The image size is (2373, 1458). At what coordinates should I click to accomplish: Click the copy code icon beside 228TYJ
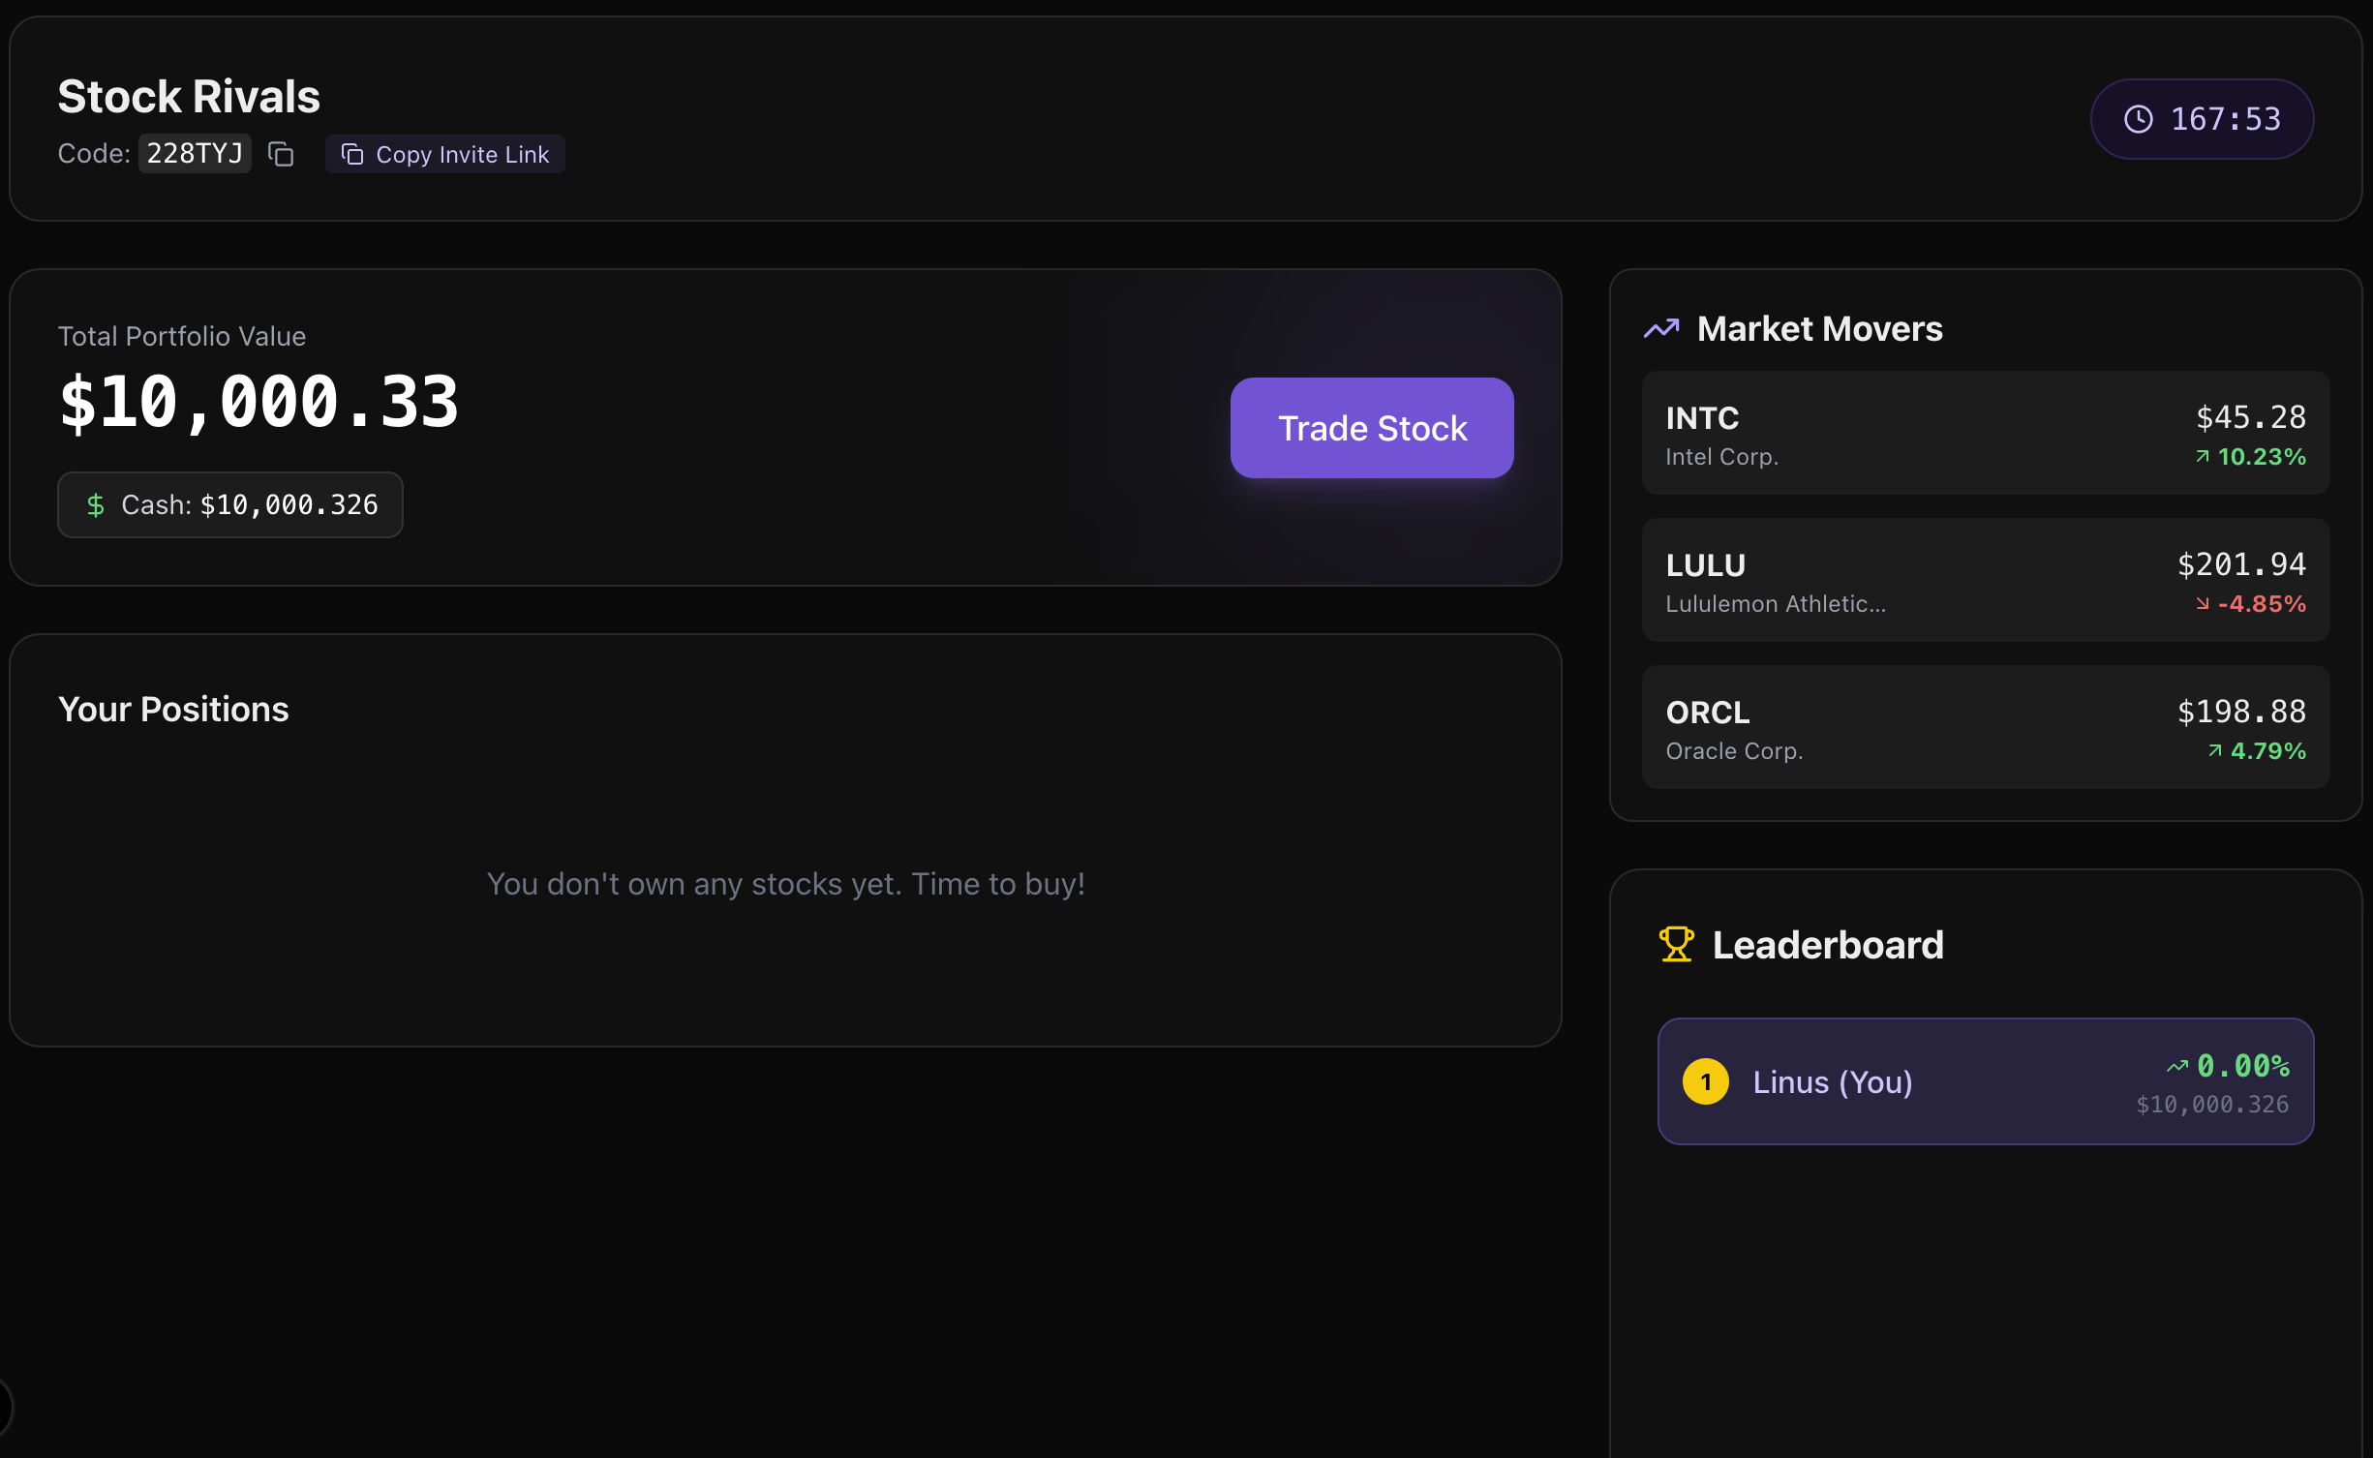pyautogui.click(x=281, y=154)
